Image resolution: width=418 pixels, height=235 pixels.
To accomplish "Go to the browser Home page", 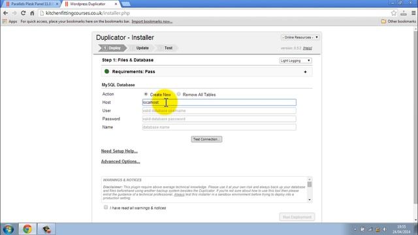I will [32, 13].
